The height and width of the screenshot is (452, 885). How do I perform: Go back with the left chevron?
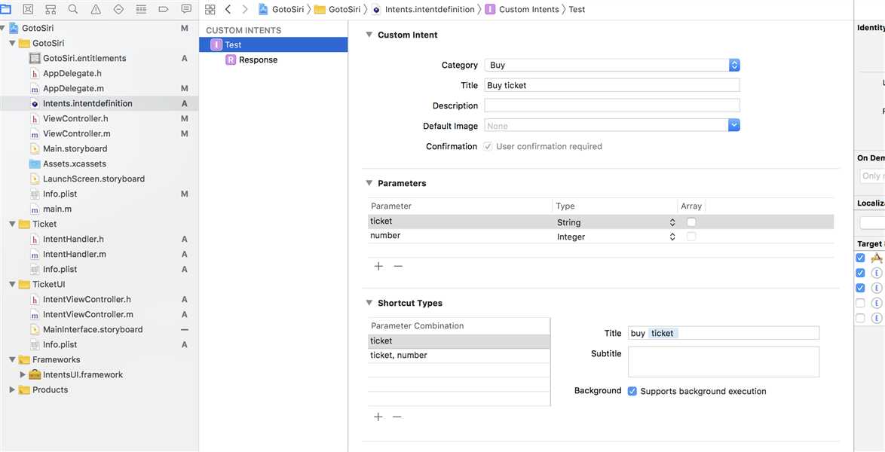tap(228, 9)
